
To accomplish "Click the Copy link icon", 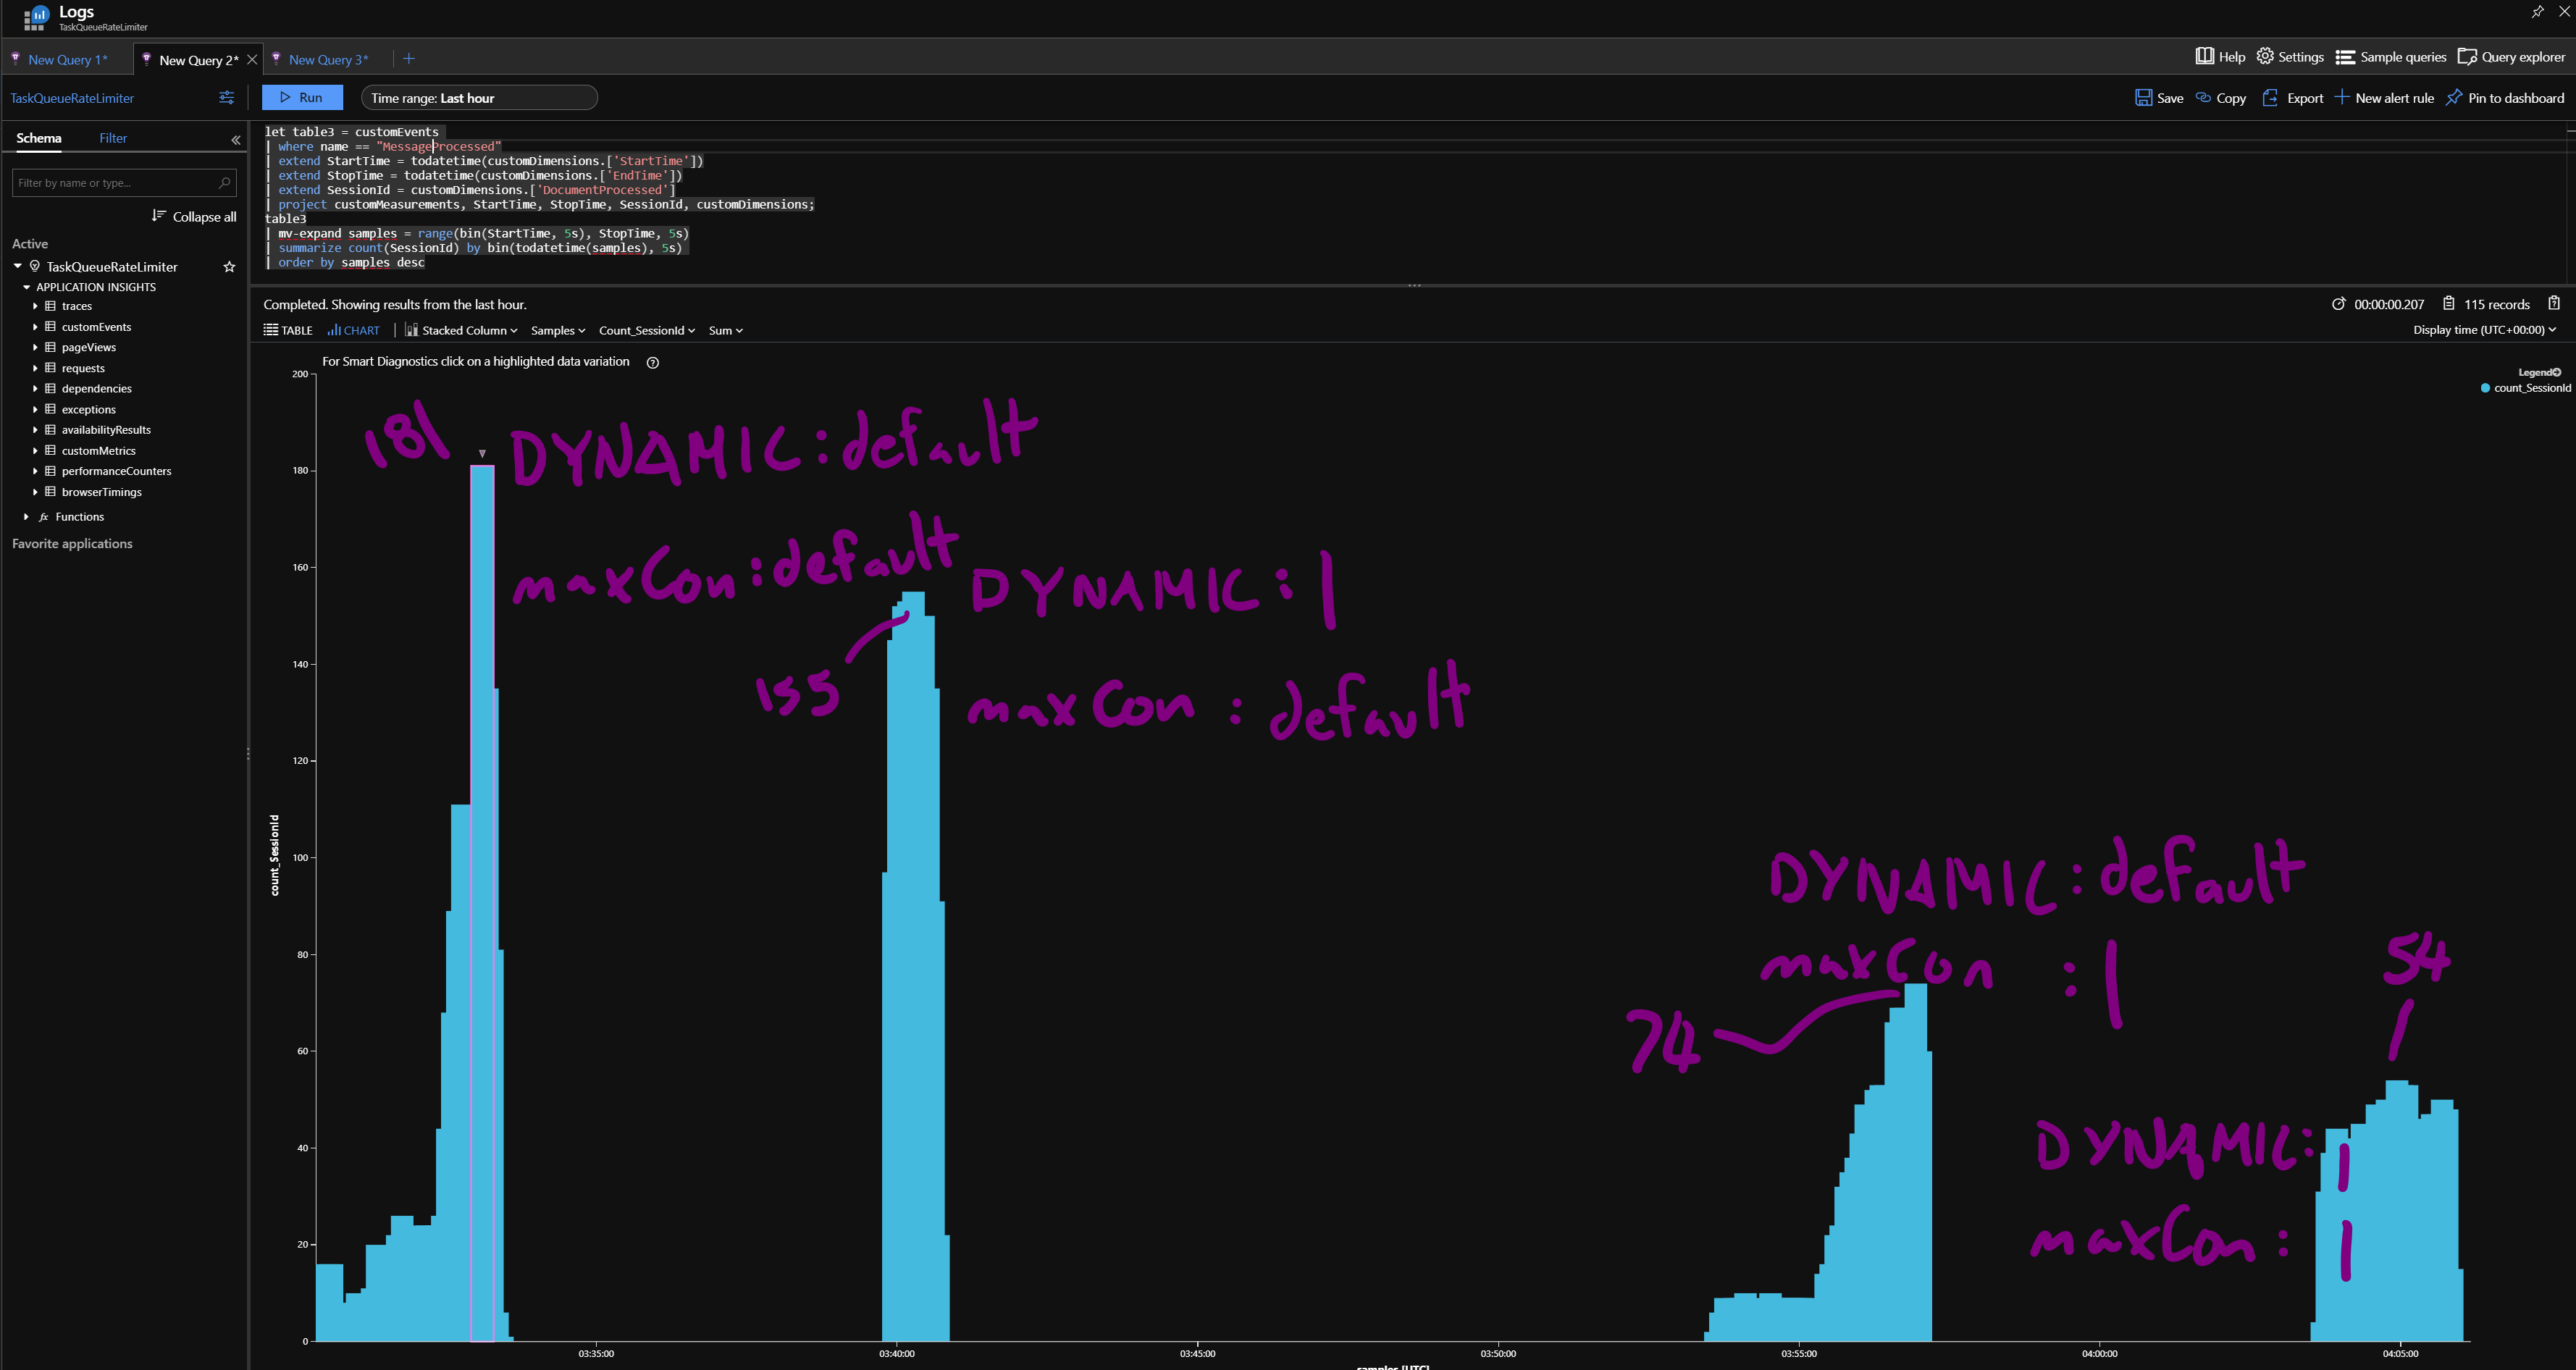I will click(2203, 98).
